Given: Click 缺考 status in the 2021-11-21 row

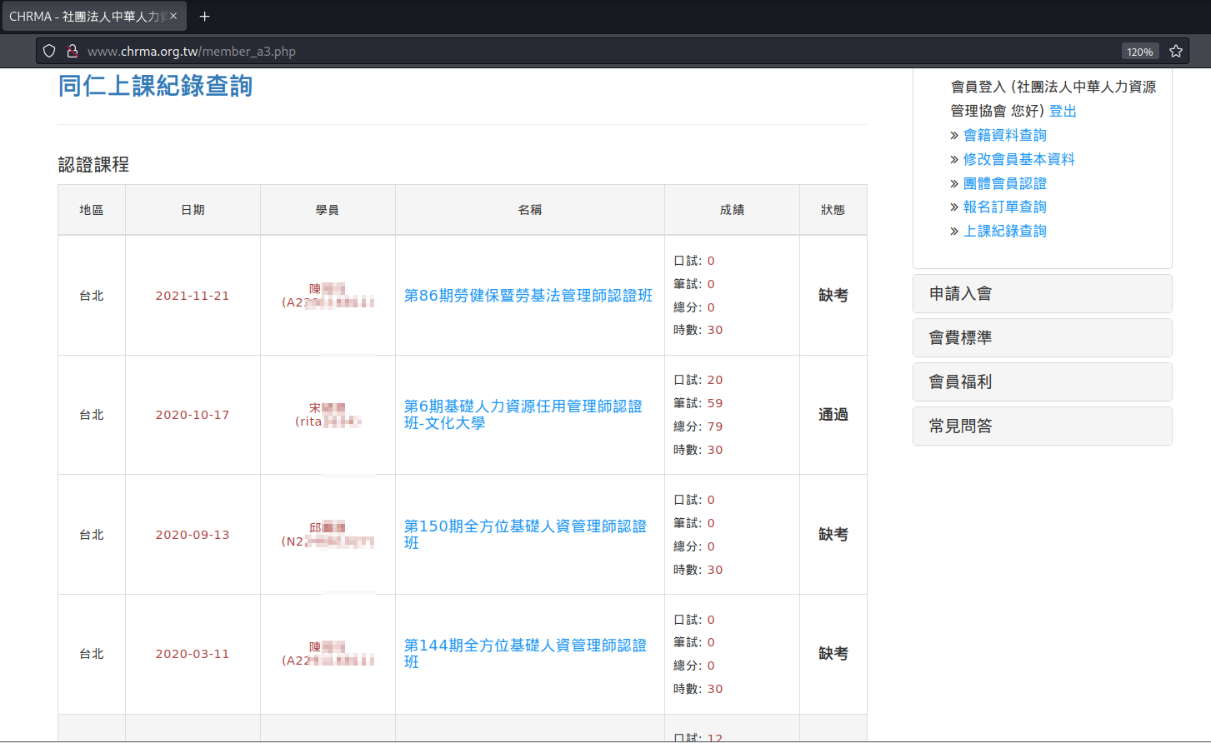Looking at the screenshot, I should coord(833,296).
